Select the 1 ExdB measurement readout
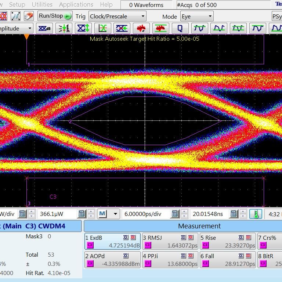The width and height of the screenshot is (282, 282). click(113, 241)
